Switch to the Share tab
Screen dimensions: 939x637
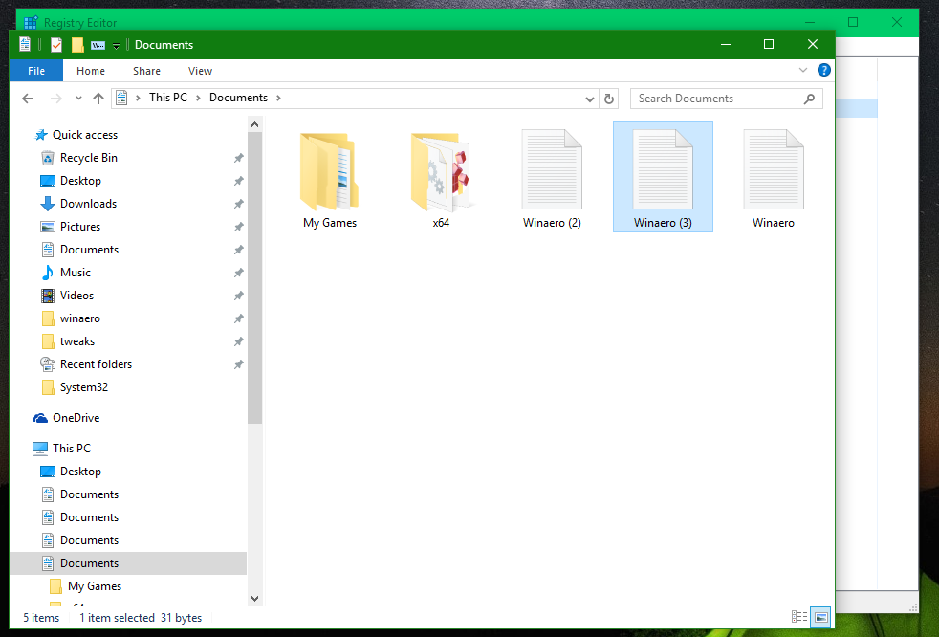point(145,70)
